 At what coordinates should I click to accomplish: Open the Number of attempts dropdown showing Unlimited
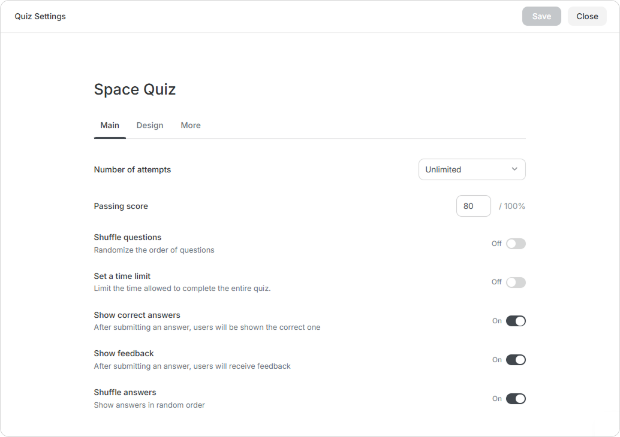pos(471,169)
